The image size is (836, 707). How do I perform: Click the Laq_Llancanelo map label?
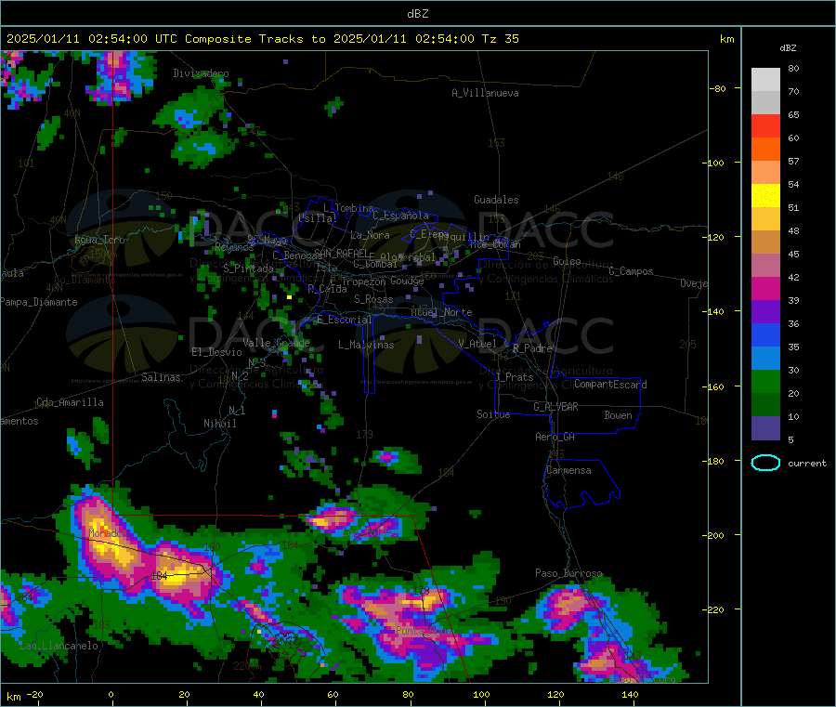(59, 646)
